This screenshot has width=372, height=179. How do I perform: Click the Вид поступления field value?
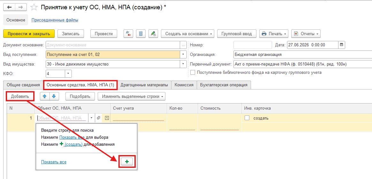click(x=113, y=54)
